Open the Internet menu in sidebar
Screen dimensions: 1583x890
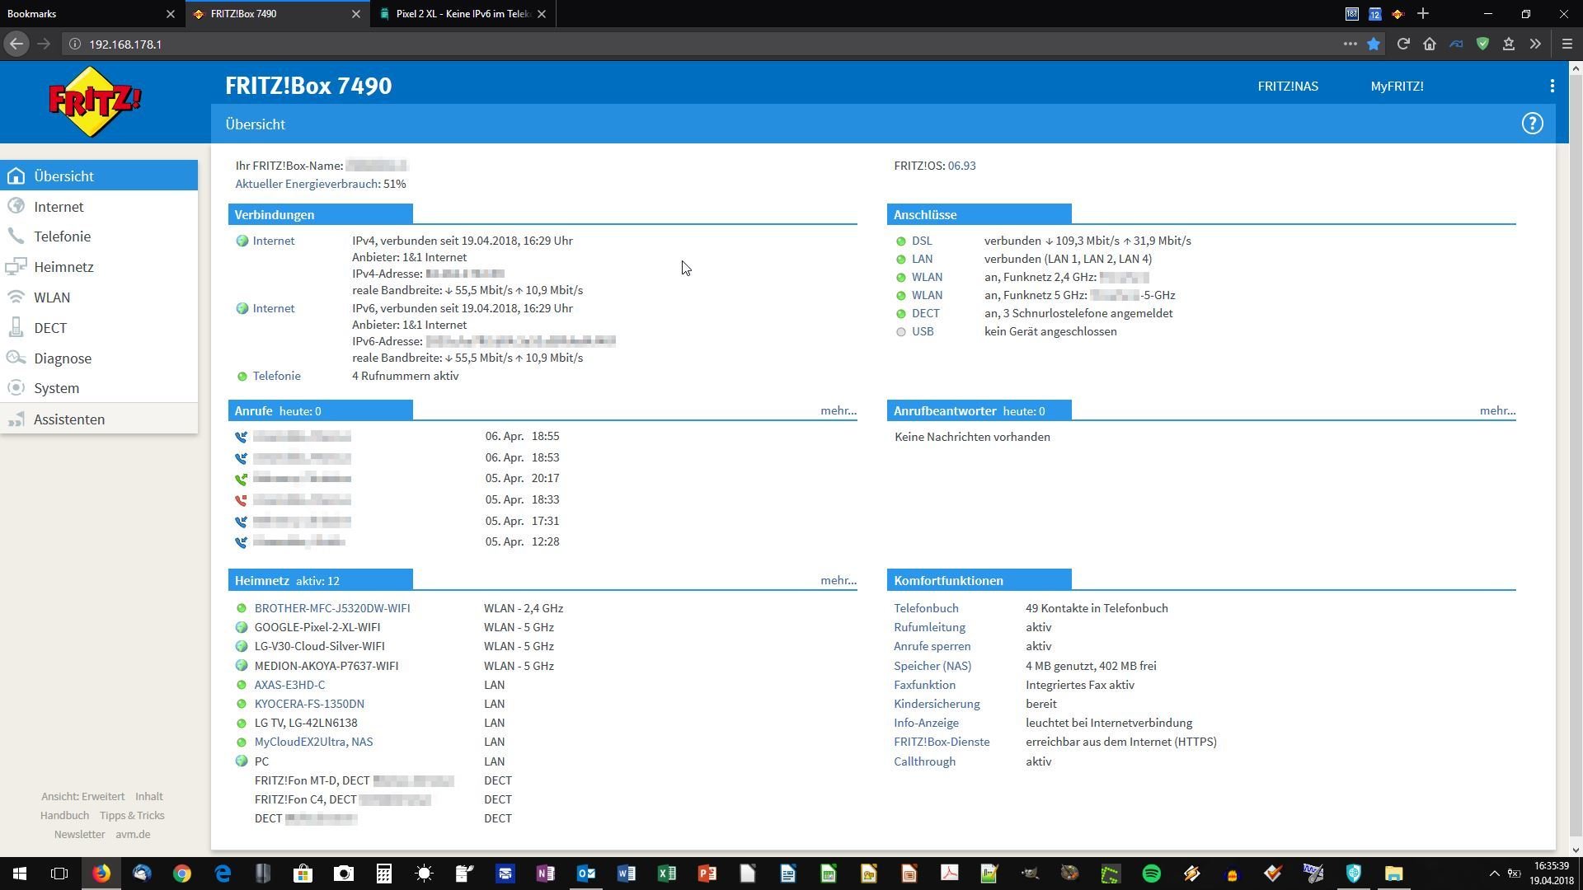(x=99, y=207)
